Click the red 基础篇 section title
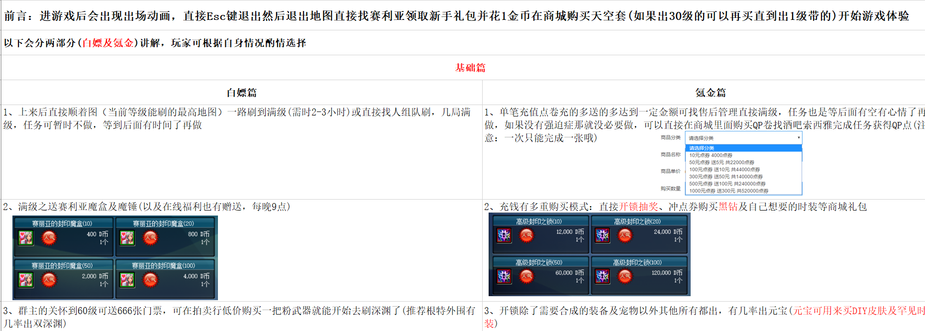Image resolution: width=925 pixels, height=331 pixels. (470, 68)
